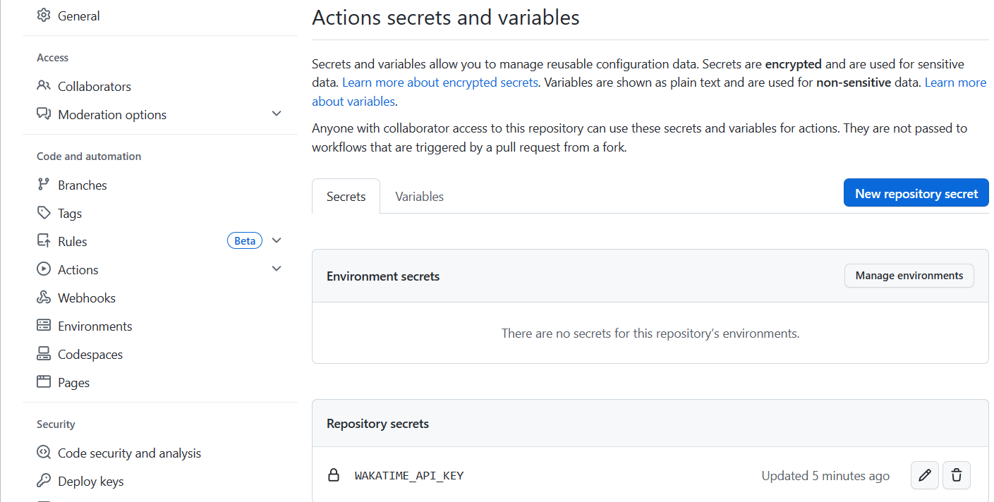
Task: Click the trash icon to delete WAKATIME_API_KEY
Action: [x=957, y=476]
